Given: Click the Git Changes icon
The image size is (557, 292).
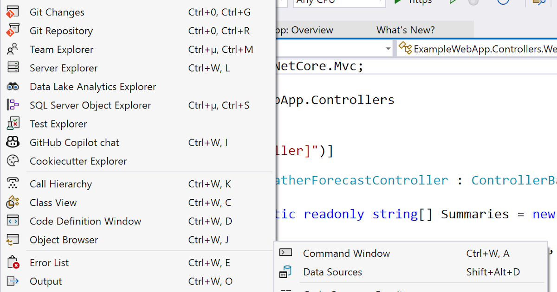Looking at the screenshot, I should 13,12.
